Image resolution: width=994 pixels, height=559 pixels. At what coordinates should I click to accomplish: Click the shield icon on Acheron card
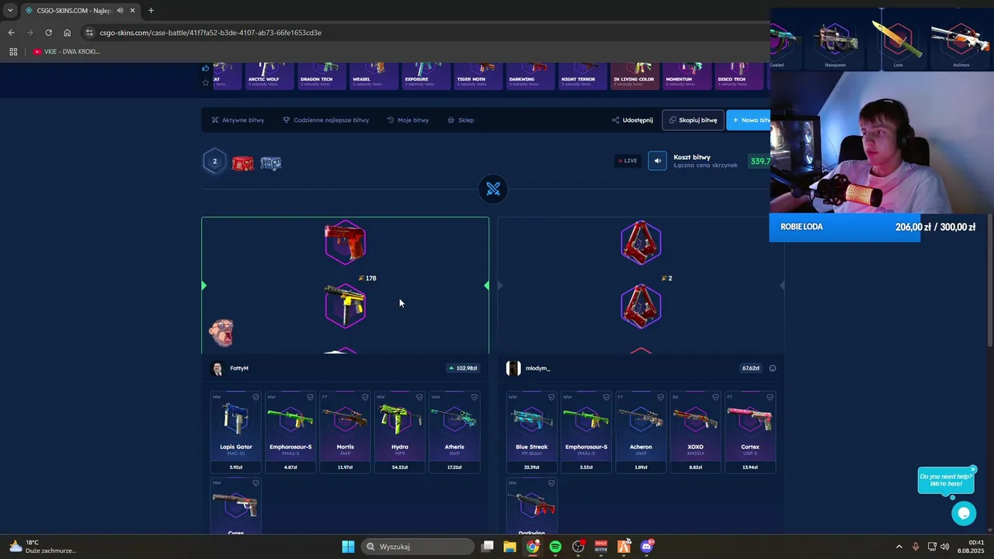click(x=661, y=398)
